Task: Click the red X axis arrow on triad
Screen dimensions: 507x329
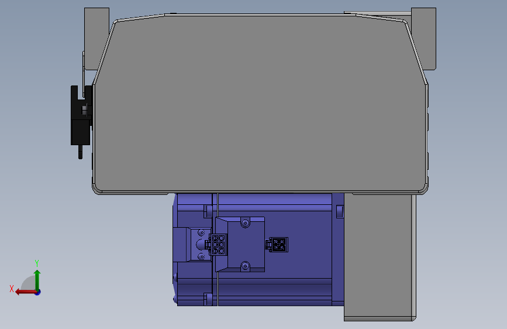Action: [x=25, y=292]
